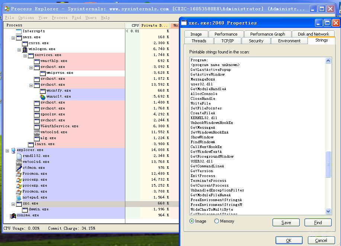Sort by the CPU column header
This screenshot has width=341, height=246.
133,25
